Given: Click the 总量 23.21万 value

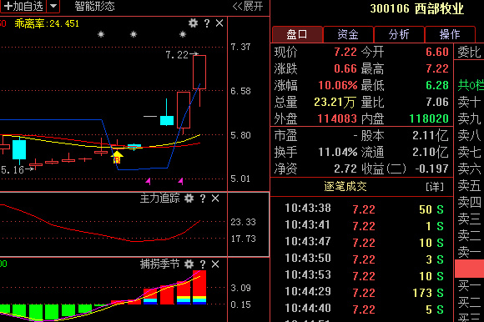Looking at the screenshot, I should click(x=335, y=102).
